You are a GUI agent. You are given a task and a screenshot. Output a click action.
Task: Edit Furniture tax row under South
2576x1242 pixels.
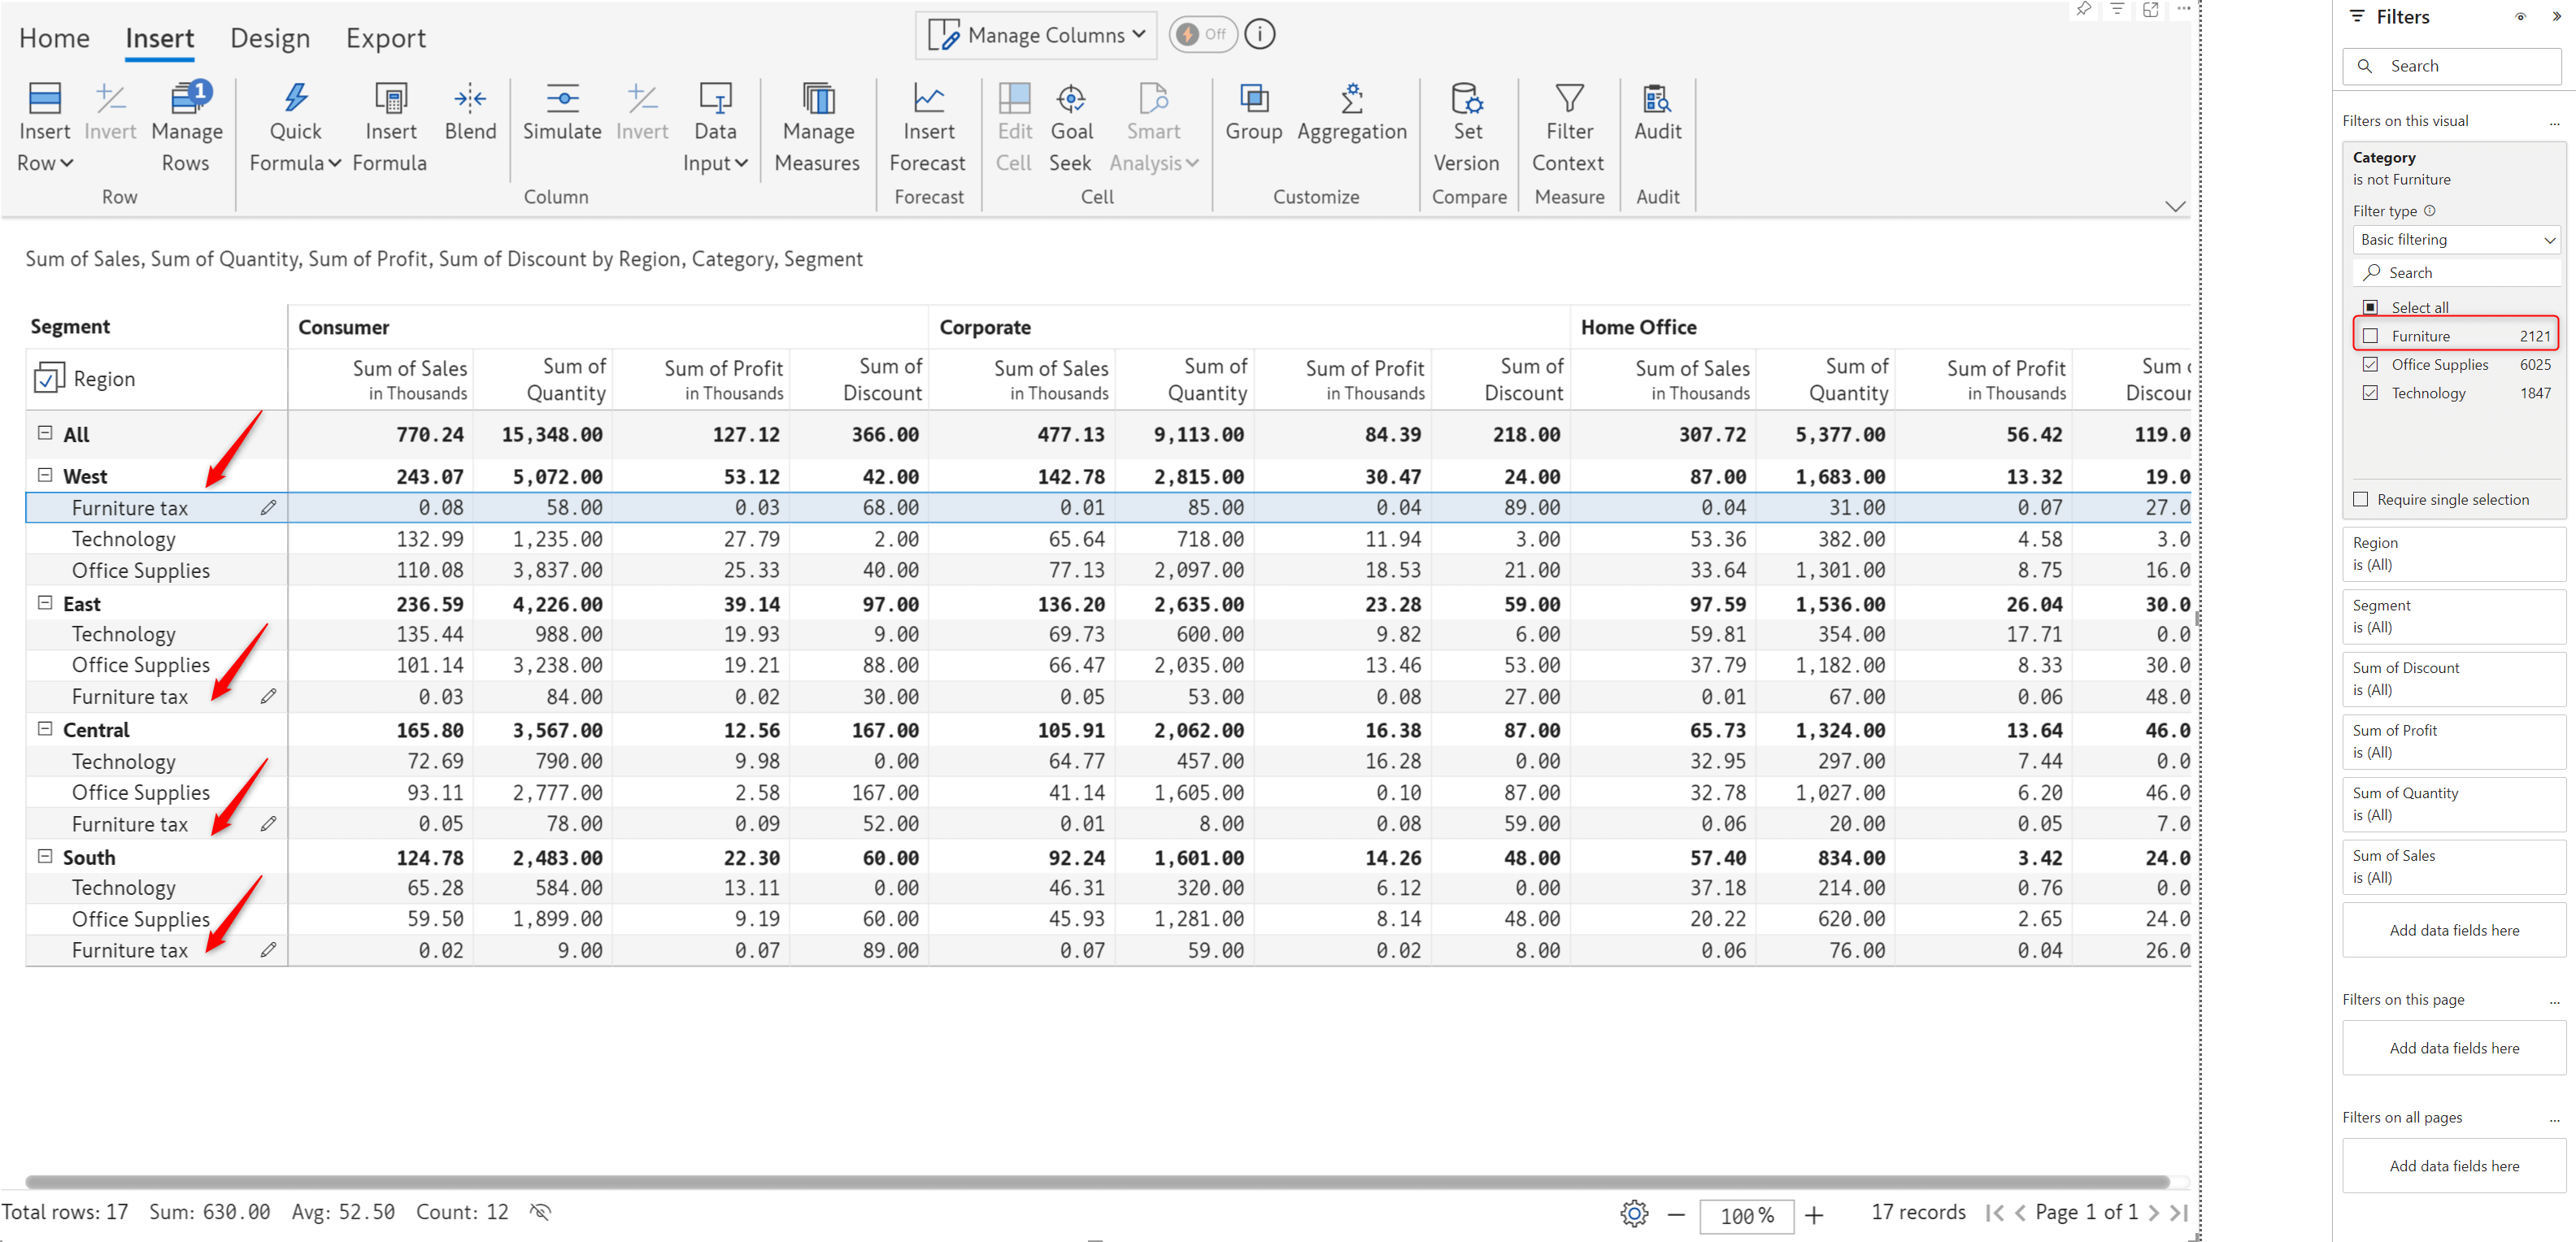[x=268, y=950]
